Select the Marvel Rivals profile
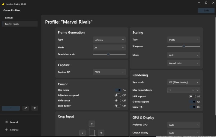Viewport: 216px width, 137px height. point(12,24)
